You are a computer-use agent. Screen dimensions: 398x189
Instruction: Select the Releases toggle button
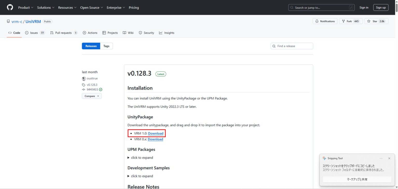(x=91, y=46)
